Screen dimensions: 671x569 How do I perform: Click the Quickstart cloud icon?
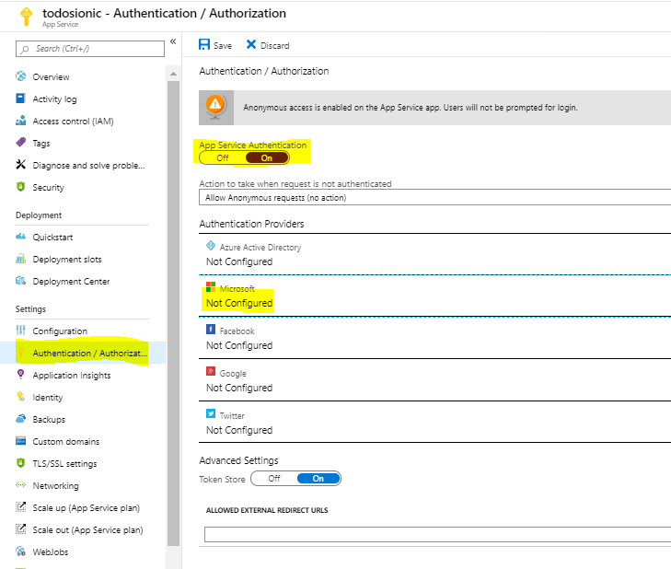20,237
